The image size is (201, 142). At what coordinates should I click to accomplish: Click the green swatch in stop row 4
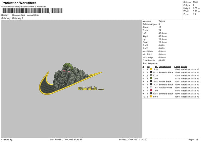[151, 78]
